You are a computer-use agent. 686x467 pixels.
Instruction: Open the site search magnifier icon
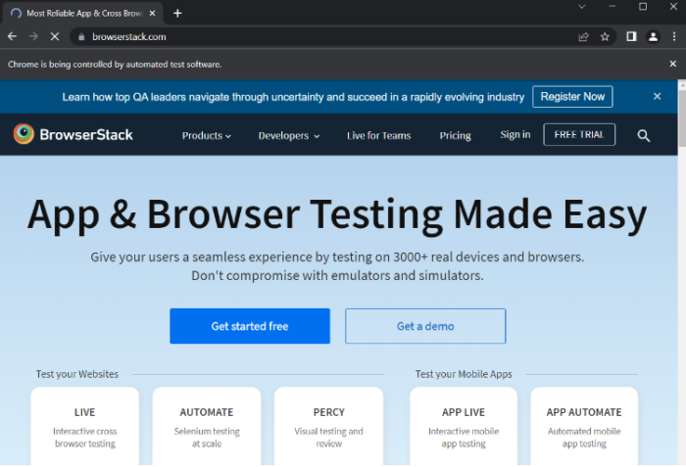[644, 136]
